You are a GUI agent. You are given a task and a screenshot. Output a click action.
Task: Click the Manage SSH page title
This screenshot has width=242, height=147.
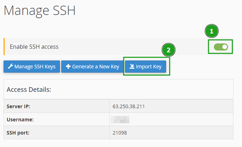[40, 11]
